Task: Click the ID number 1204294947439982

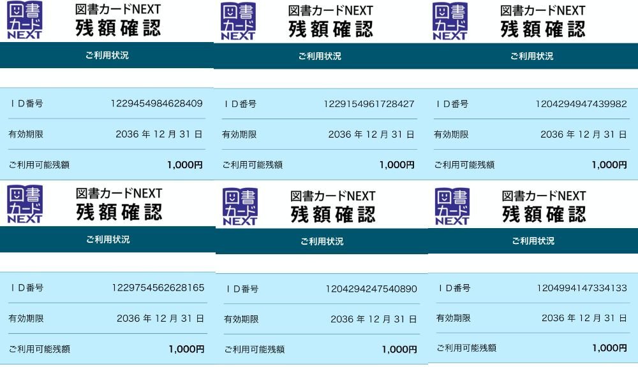Action: 581,104
